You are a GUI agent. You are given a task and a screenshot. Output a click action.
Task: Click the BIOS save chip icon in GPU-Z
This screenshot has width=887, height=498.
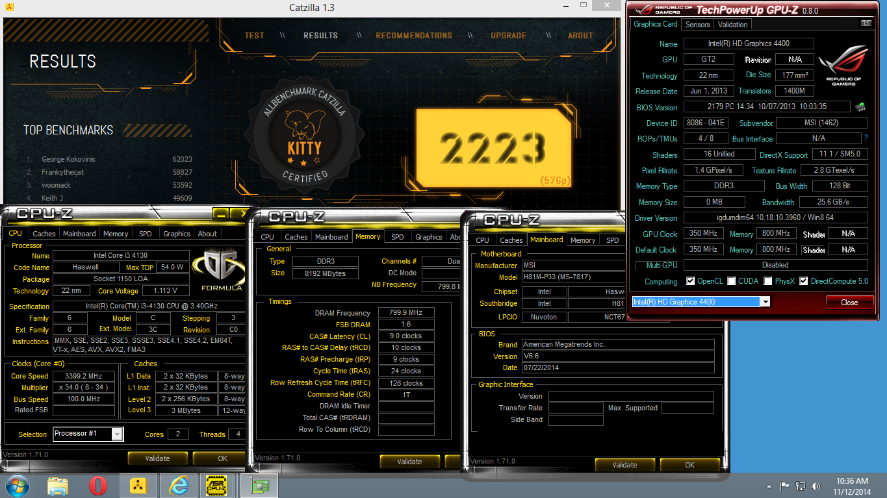click(860, 106)
